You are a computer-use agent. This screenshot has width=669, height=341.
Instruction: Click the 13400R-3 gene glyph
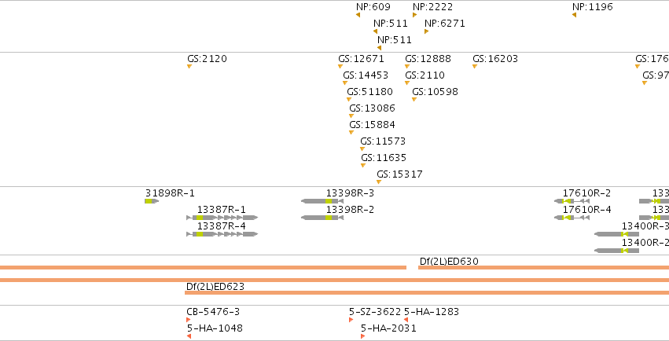click(x=617, y=234)
